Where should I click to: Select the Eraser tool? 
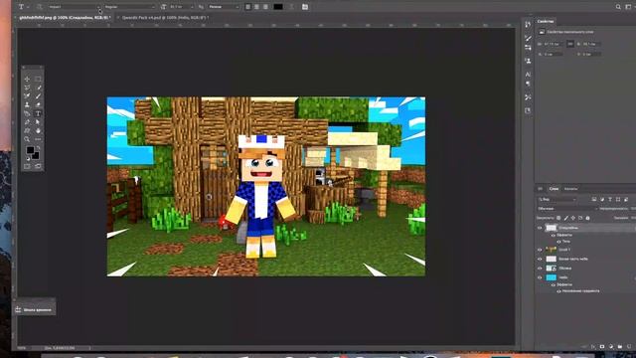tap(39, 104)
